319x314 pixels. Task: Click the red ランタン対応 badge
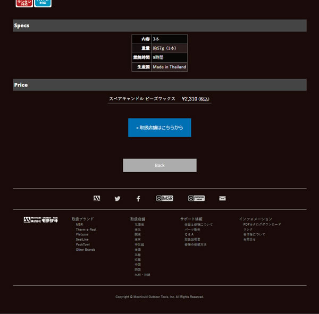(24, 3)
